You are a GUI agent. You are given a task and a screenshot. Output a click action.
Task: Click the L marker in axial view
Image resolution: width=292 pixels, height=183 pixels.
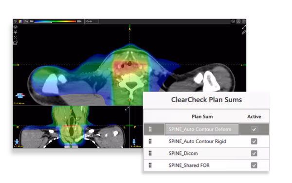coord(241,65)
